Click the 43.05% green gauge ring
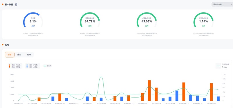This screenshot has height=108, width=233. [x=147, y=20]
